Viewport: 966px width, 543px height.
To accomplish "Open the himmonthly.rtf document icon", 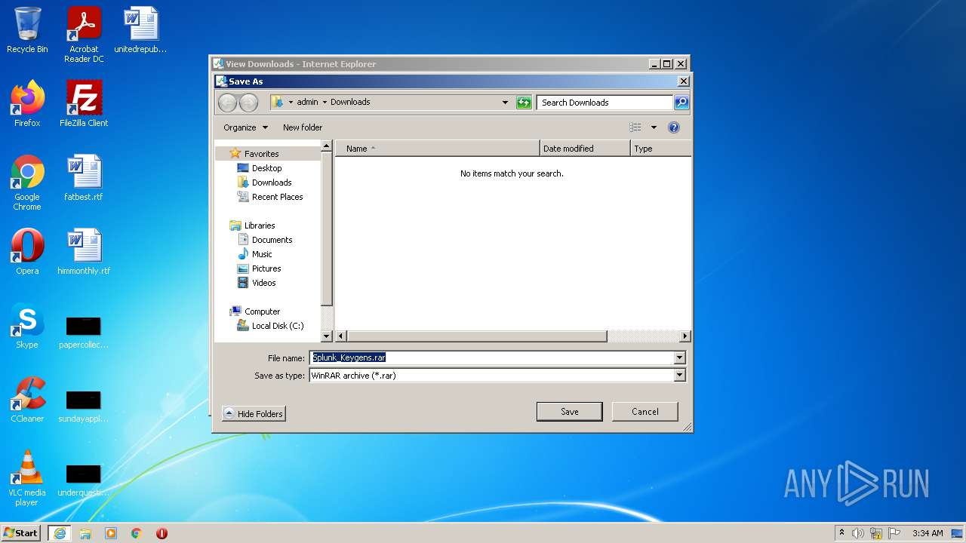I will click(x=84, y=252).
